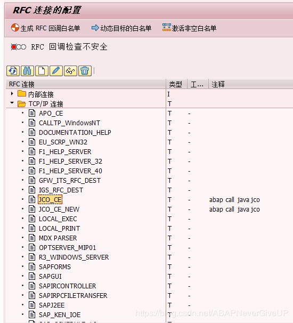293x323 pixels.
Task: Select the SAPGUI connection
Action: pos(50,277)
